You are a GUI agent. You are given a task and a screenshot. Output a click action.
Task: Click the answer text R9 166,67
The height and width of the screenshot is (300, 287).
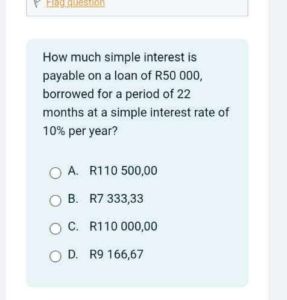pos(116,254)
